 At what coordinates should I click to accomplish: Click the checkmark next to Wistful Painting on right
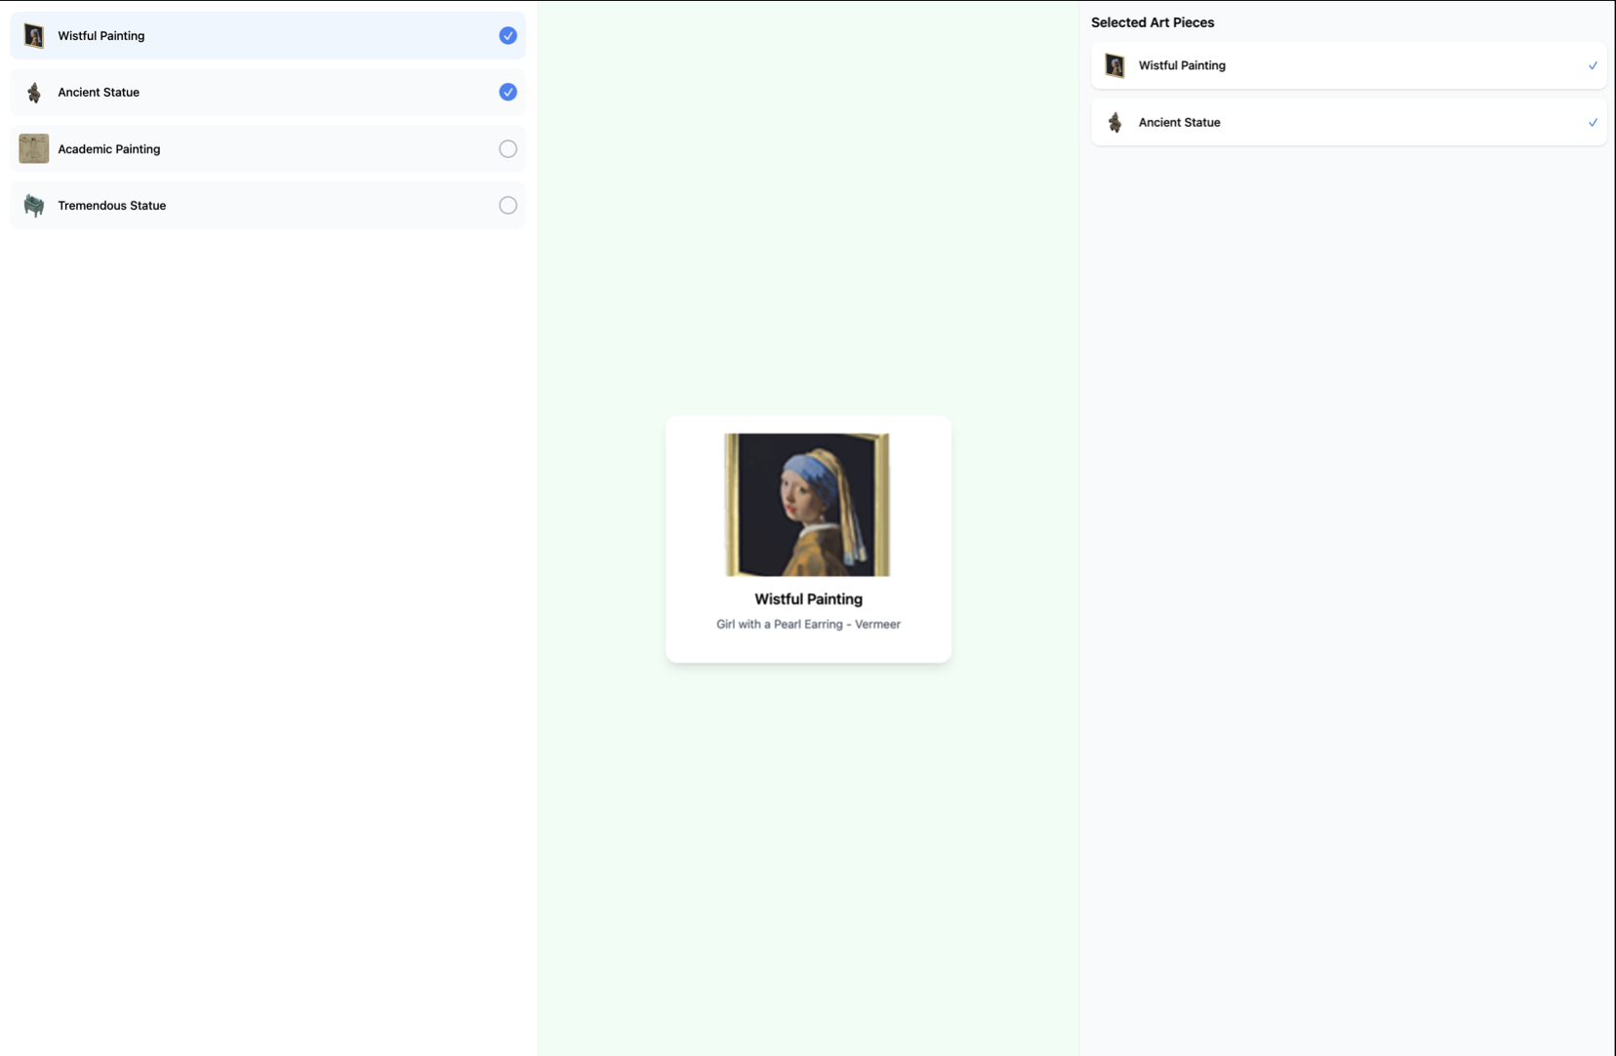1592,65
